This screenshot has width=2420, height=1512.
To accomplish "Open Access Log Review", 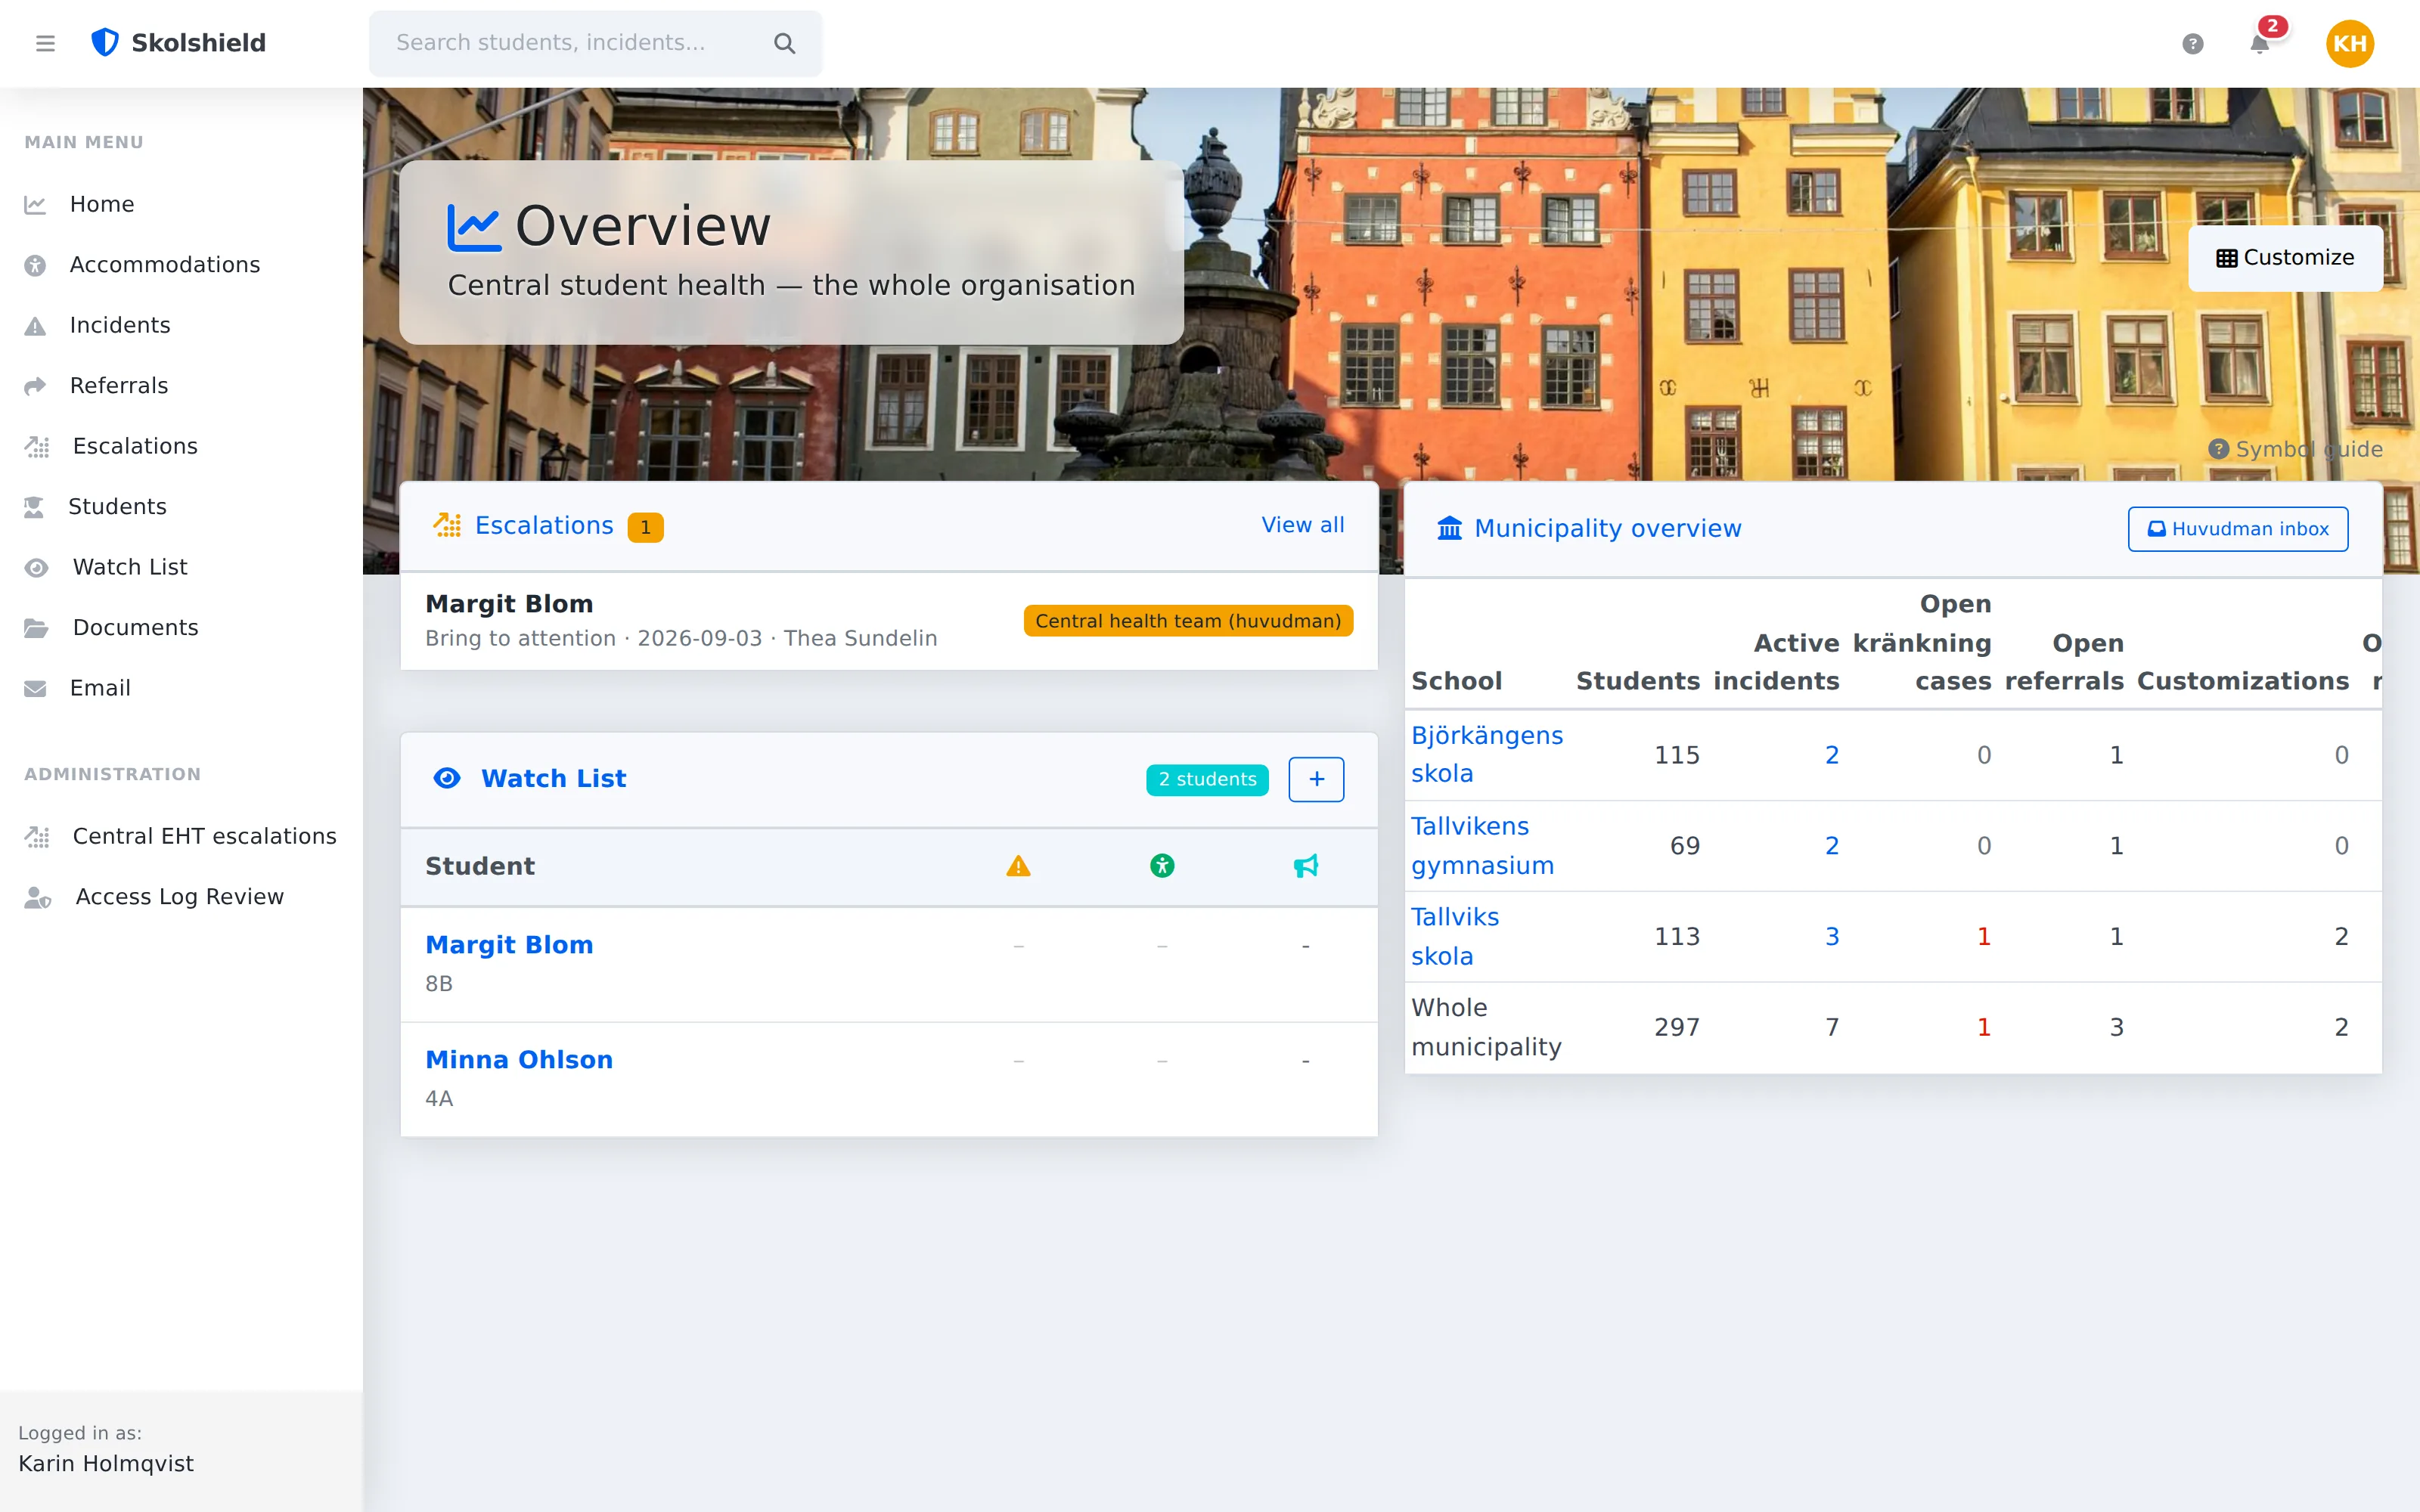I will click(181, 897).
